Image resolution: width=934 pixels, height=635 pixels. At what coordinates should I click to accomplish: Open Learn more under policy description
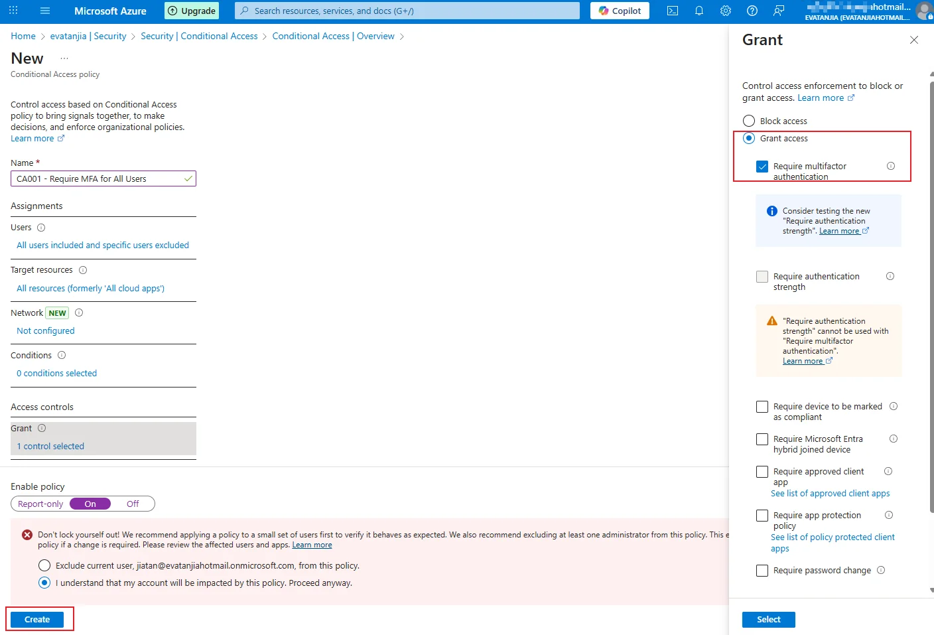[x=37, y=138]
